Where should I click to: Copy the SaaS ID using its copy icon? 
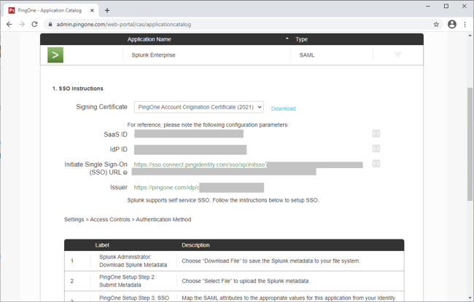click(x=376, y=134)
